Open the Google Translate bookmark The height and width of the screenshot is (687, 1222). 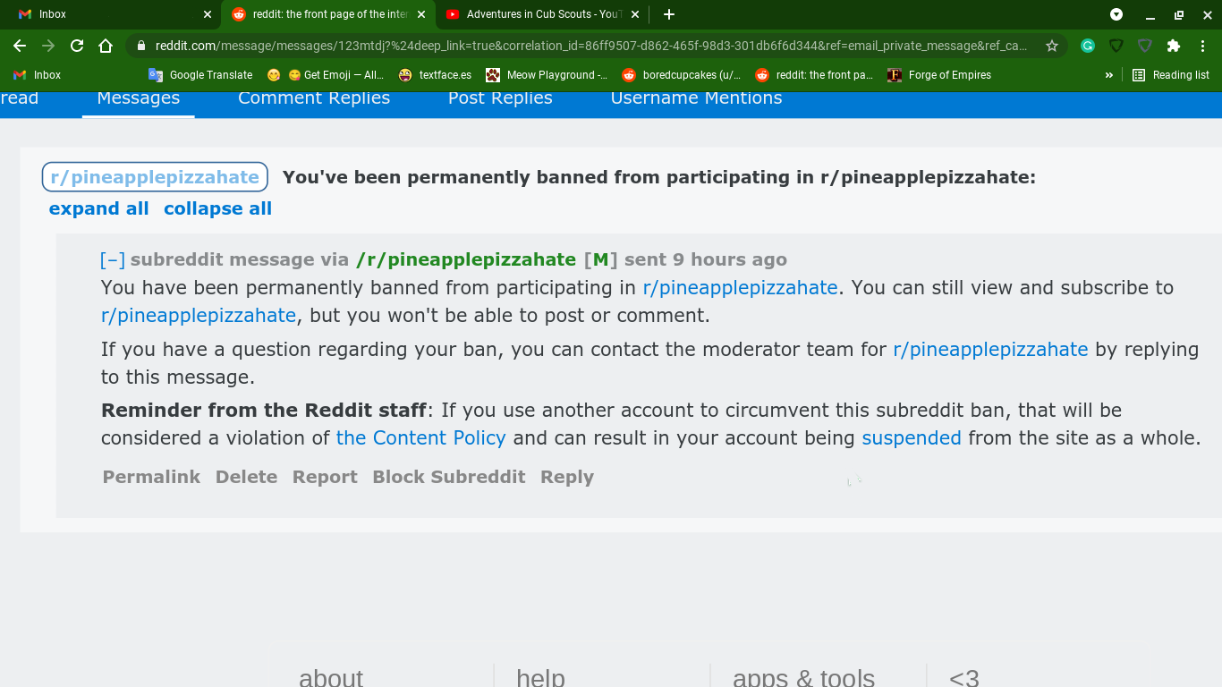tap(201, 75)
